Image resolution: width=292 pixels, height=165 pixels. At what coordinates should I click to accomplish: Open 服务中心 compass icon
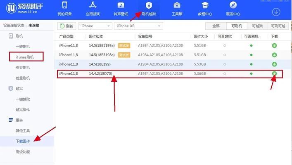click(233, 5)
